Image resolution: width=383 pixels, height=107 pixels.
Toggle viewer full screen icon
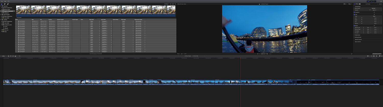coord(352,54)
